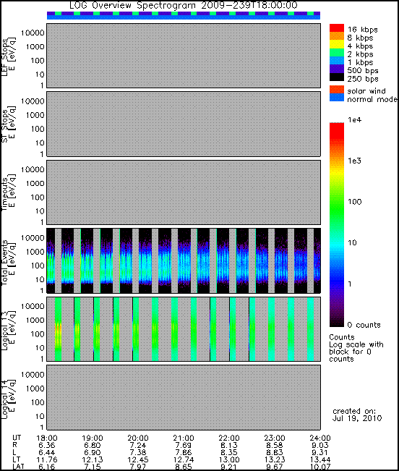
Task: Click the 100 level on counts colorbar
Action: [337, 202]
